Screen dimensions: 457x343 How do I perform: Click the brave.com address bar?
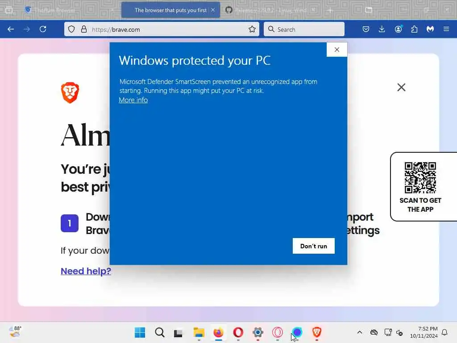point(162,29)
